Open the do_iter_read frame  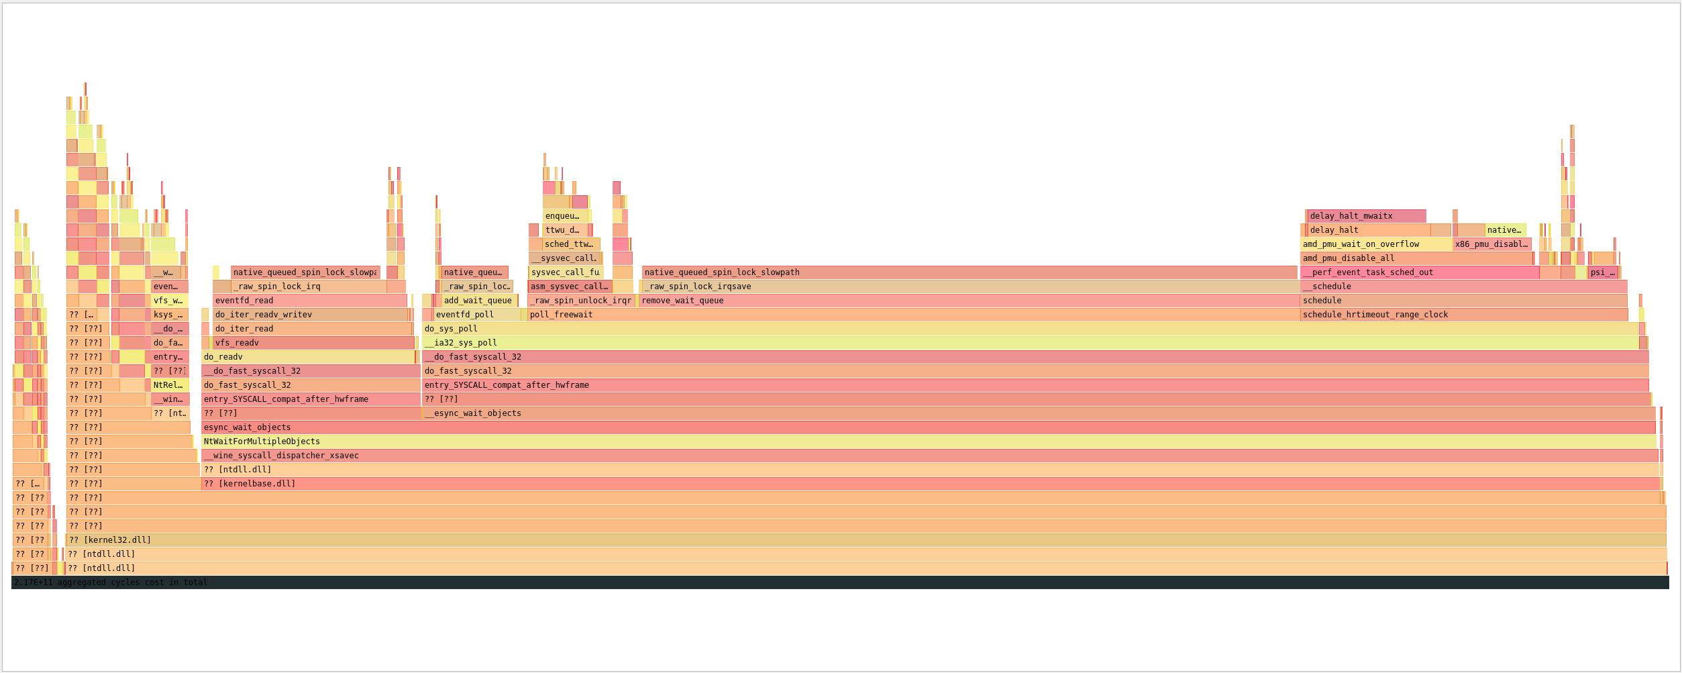[312, 329]
